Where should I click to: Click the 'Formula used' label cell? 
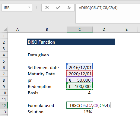[47, 105]
